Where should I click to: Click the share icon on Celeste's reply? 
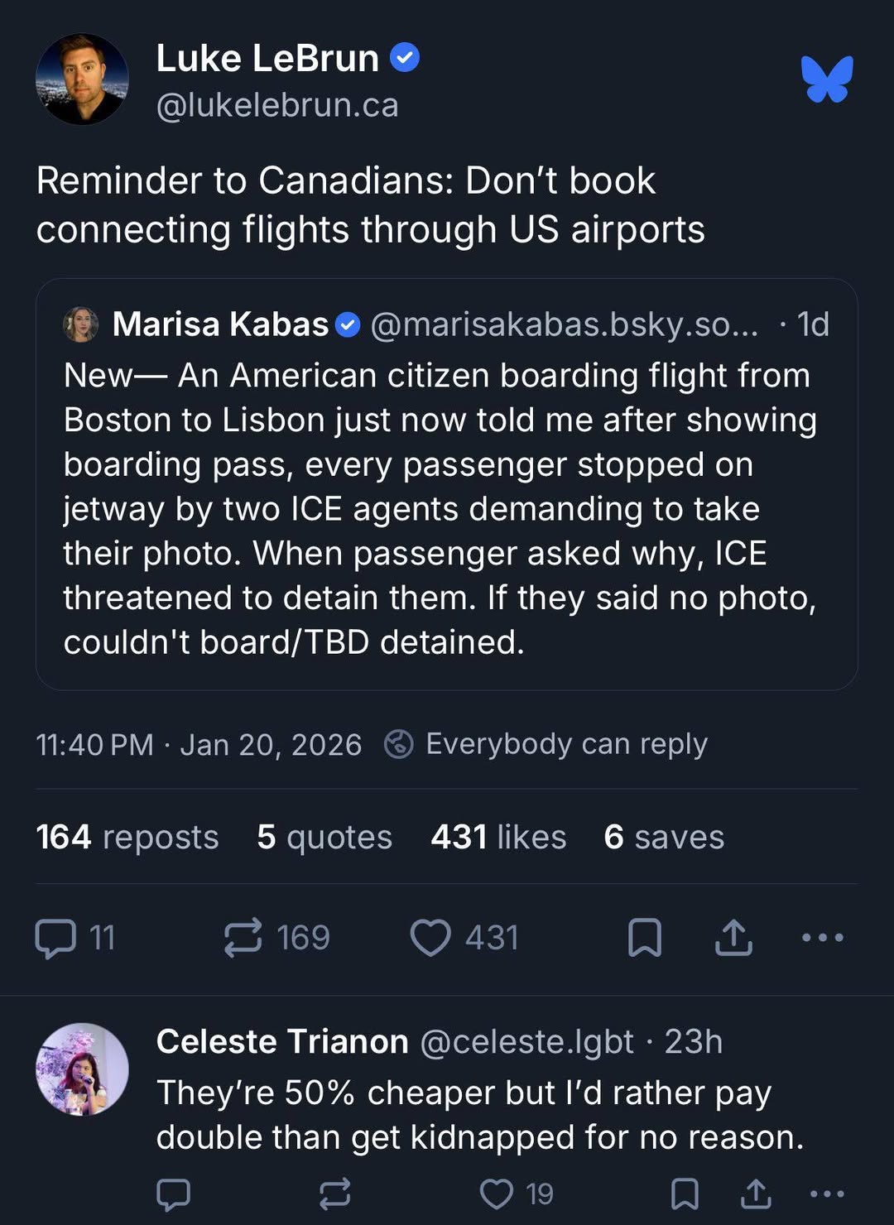[757, 1194]
